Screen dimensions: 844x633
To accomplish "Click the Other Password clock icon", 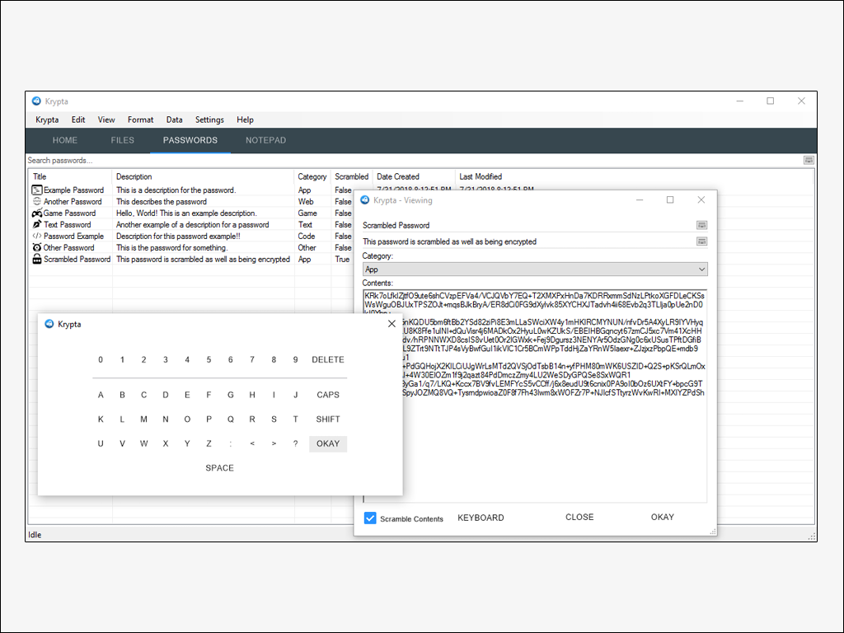I will click(36, 247).
